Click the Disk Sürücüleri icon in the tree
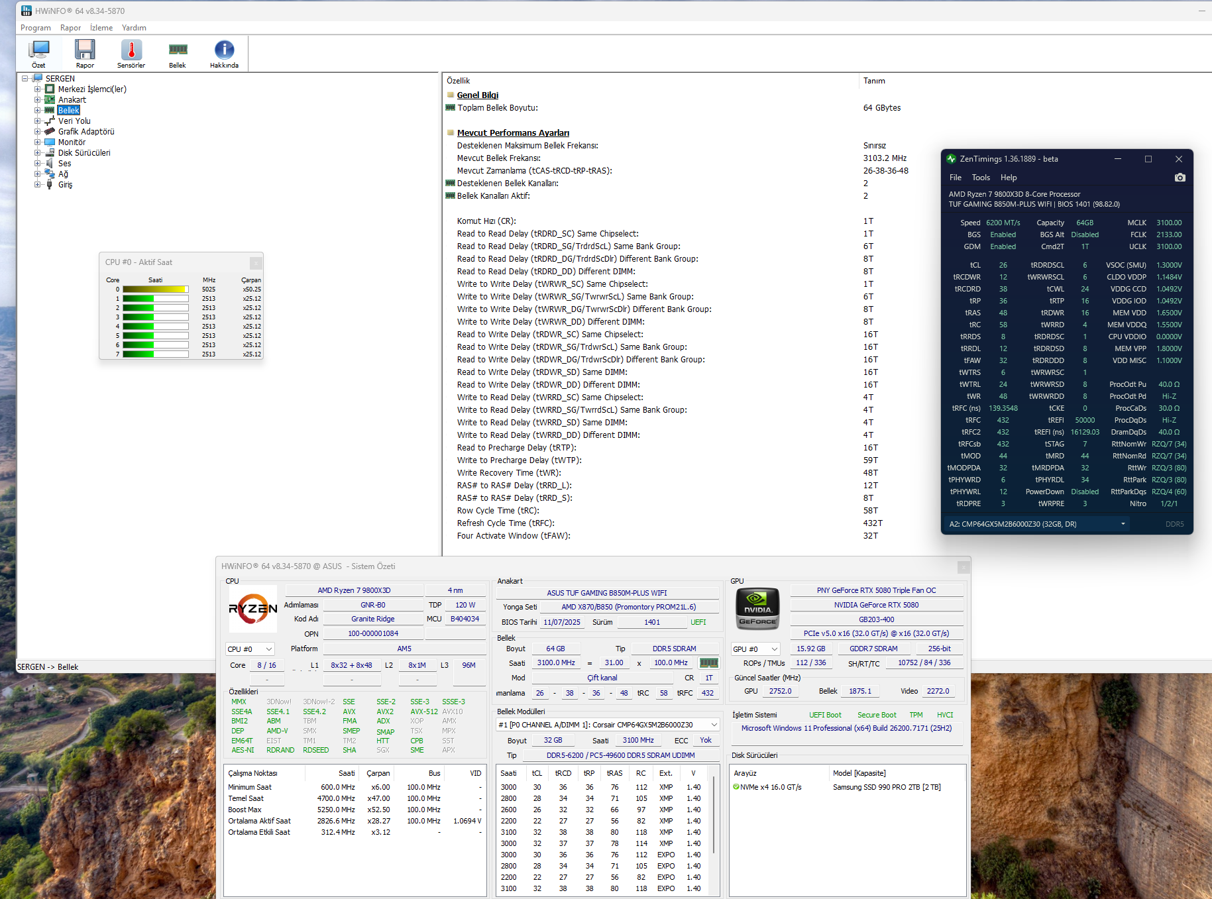1212x899 pixels. [50, 152]
